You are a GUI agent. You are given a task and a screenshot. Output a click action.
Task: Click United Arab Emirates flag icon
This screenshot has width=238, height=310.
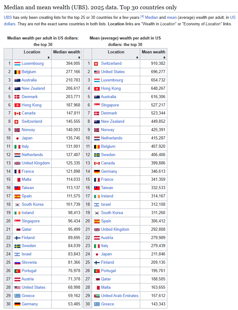coord(97,296)
